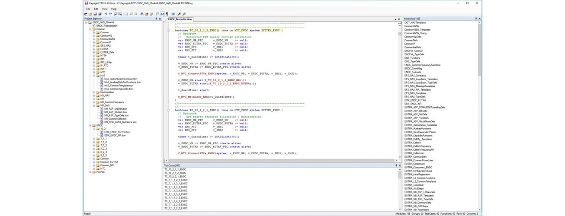Close the TestCases panel

coord(400,165)
